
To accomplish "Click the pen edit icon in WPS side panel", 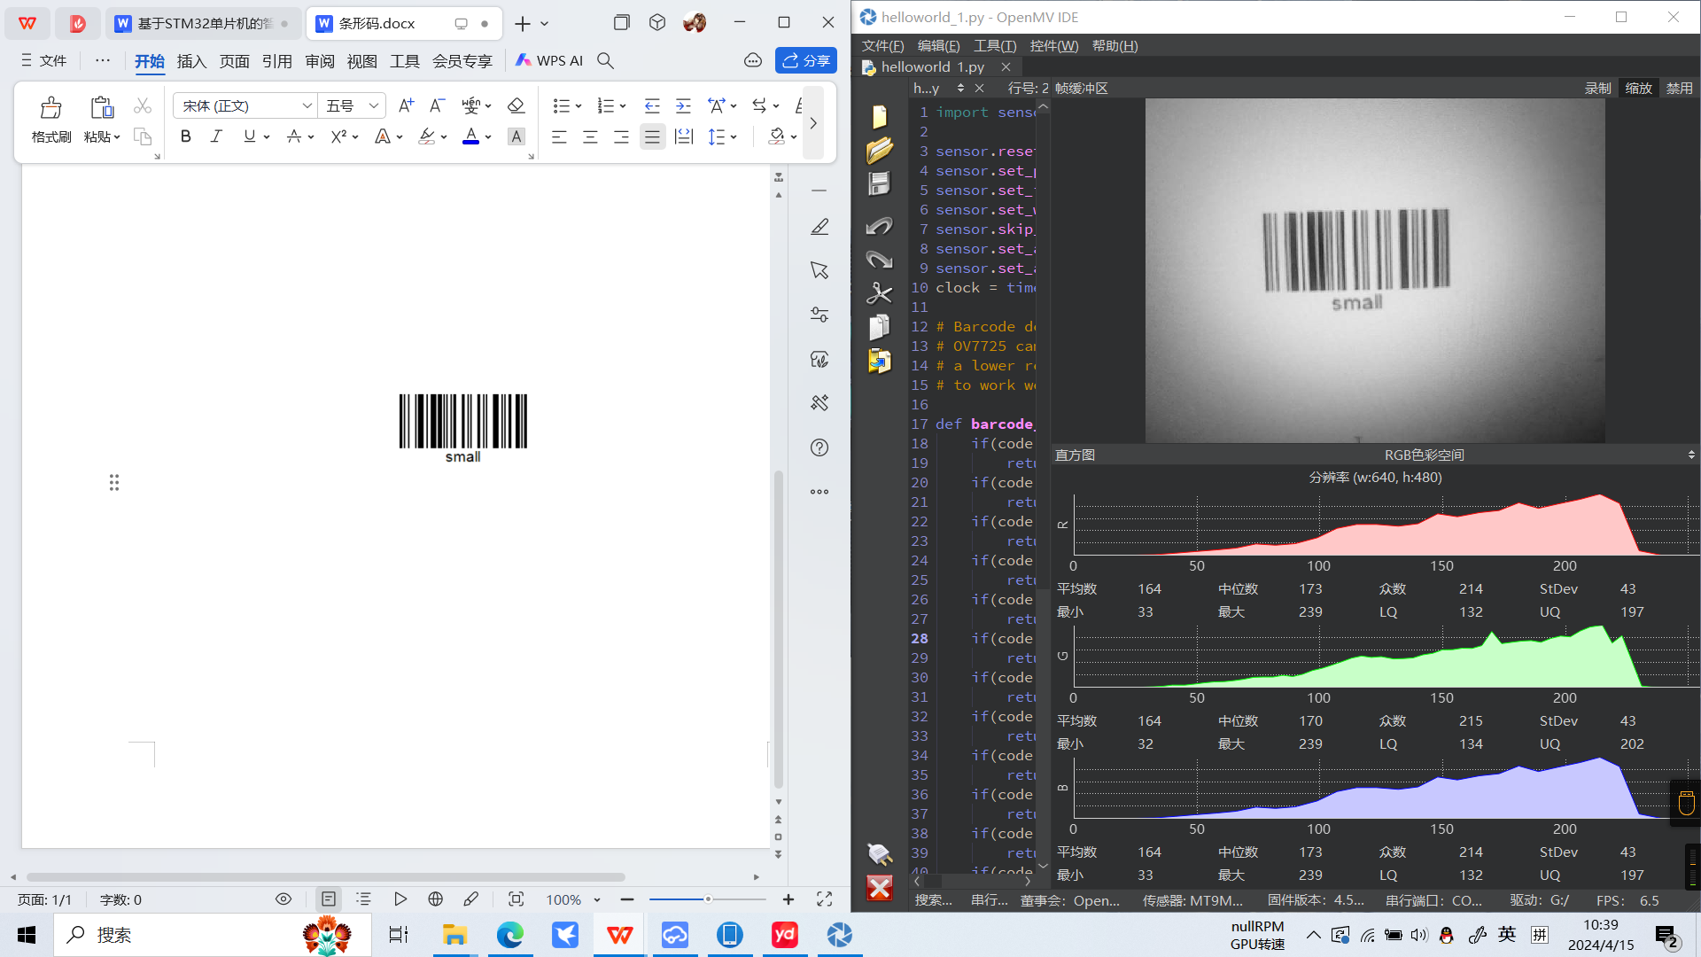I will 819,227.
